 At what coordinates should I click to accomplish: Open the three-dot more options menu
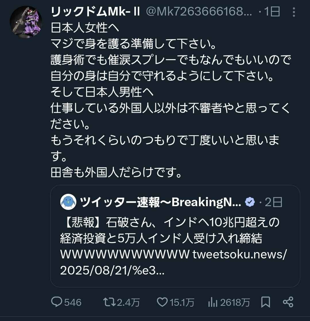click(294, 12)
